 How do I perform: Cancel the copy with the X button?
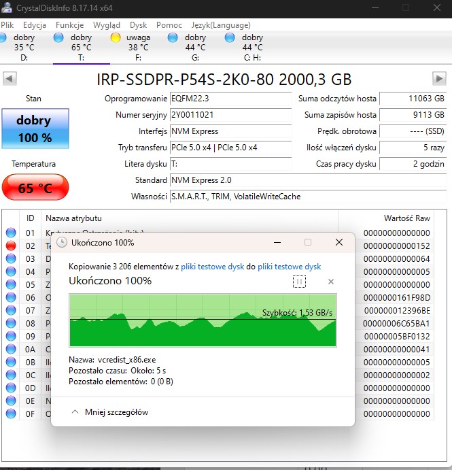[x=331, y=282]
